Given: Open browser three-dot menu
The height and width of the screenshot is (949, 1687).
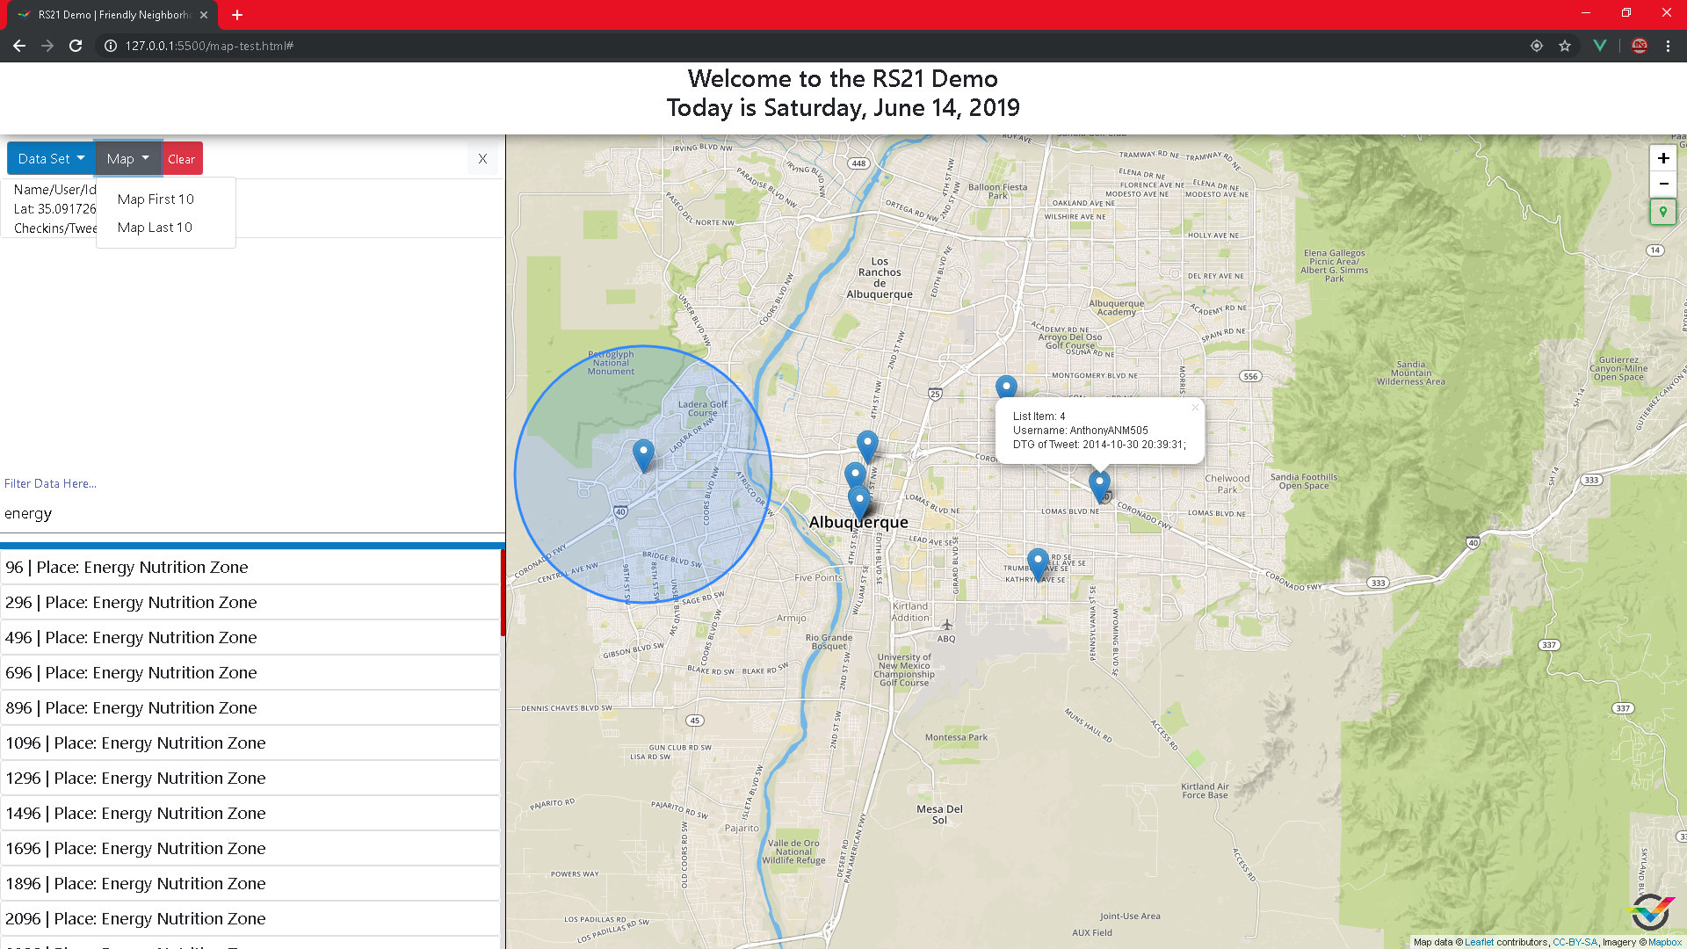Looking at the screenshot, I should tap(1668, 46).
